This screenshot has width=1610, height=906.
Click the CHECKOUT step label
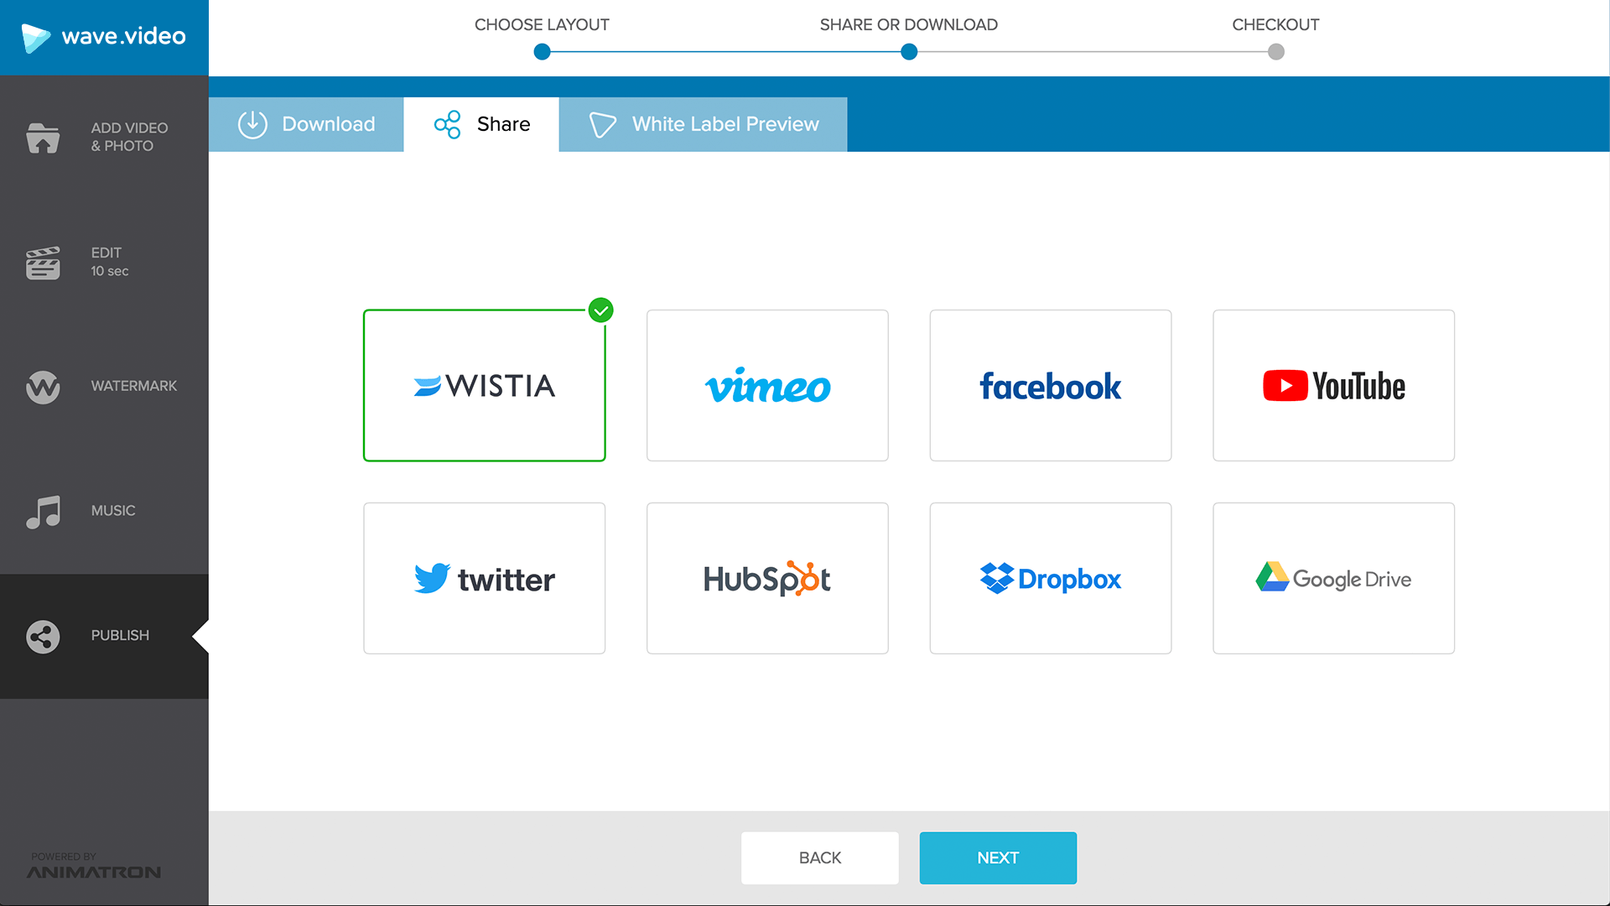pos(1275,25)
